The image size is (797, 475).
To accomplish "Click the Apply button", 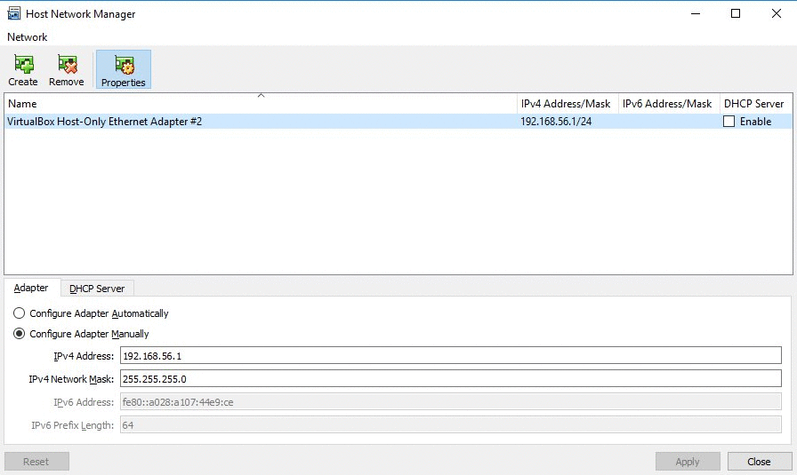I will pyautogui.click(x=688, y=462).
